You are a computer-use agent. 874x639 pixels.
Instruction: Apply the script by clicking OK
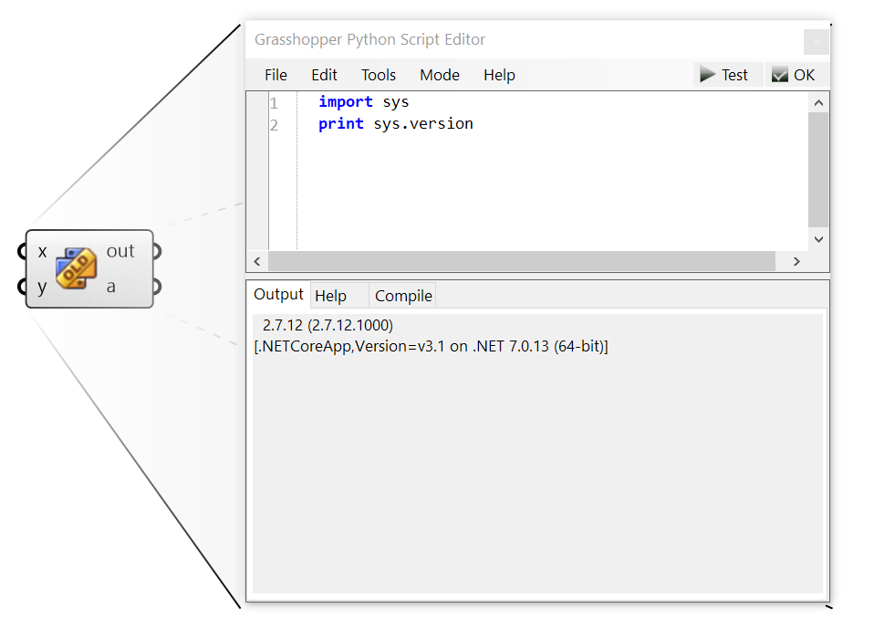pos(796,74)
